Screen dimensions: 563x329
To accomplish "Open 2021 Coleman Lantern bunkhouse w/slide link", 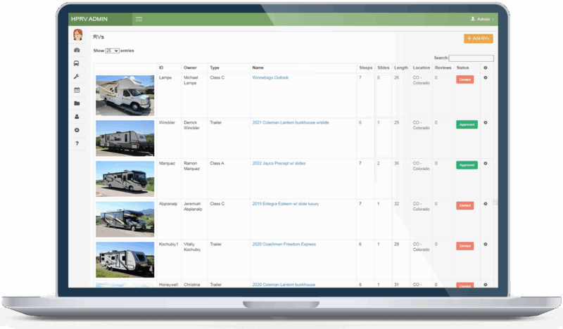I will pos(291,123).
